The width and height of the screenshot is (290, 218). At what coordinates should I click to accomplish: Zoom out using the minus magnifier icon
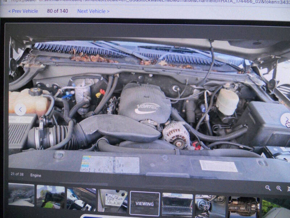coord(268,188)
